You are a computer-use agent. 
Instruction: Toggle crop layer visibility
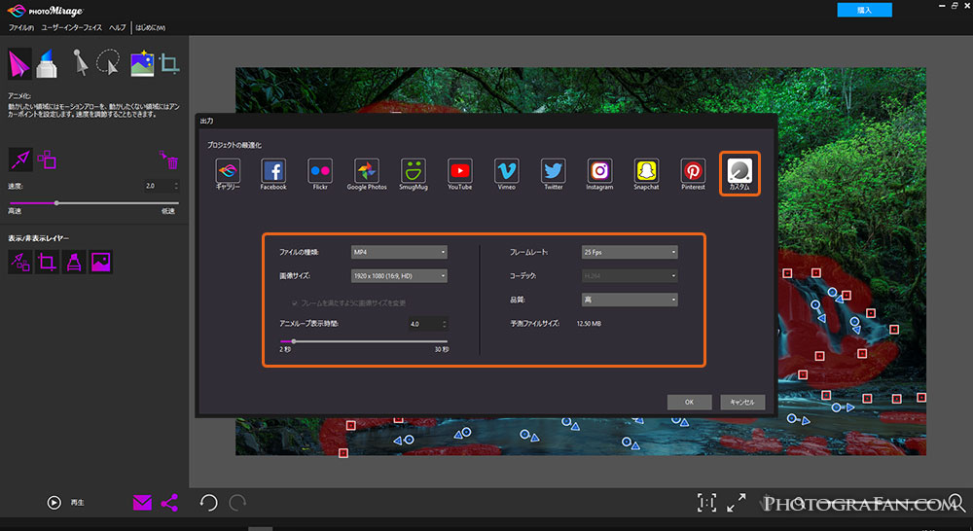(47, 262)
